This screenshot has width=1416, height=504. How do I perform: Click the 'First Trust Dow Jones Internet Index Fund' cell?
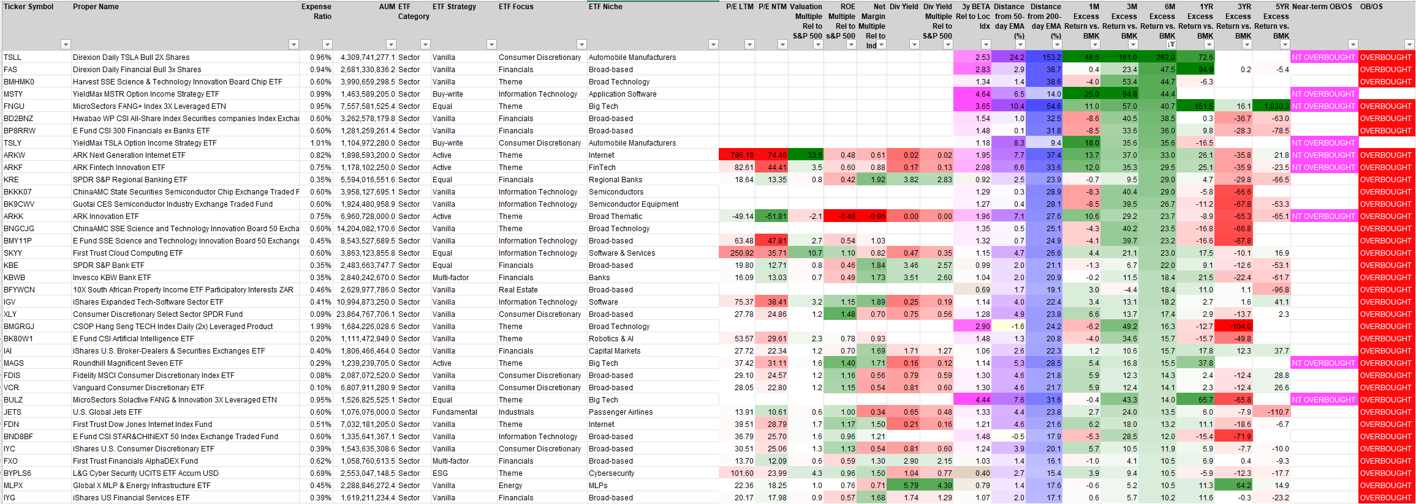[186, 424]
